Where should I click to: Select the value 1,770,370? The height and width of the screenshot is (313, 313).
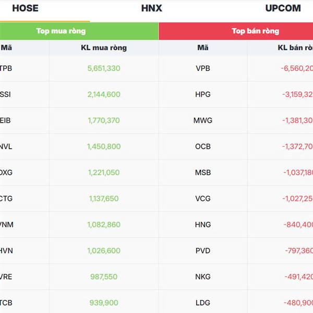pos(104,121)
